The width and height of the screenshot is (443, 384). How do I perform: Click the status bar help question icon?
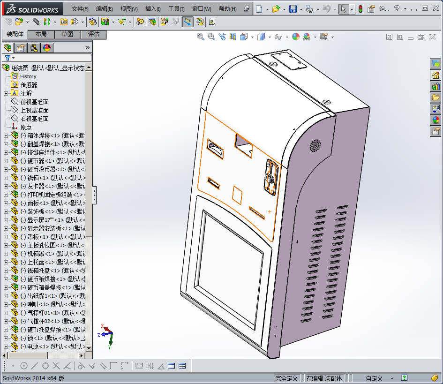pos(404,378)
